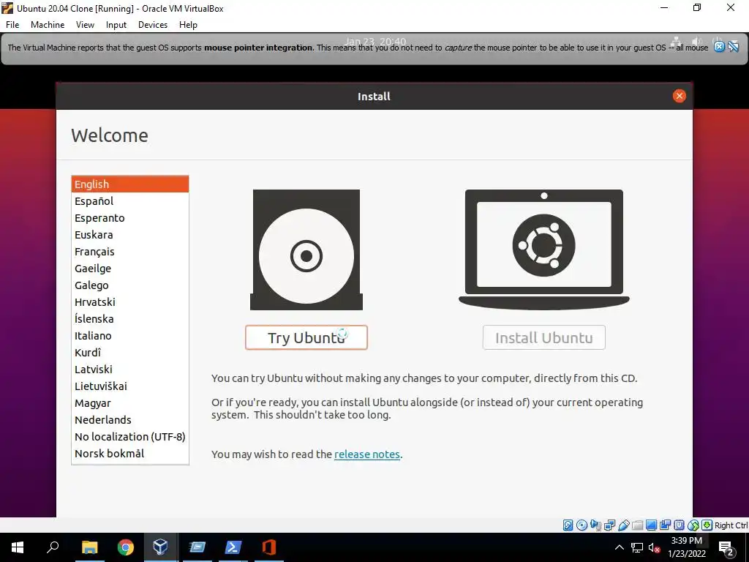Click the audio indicator icon in VirtualBox status bar
749x562 pixels.
point(595,525)
